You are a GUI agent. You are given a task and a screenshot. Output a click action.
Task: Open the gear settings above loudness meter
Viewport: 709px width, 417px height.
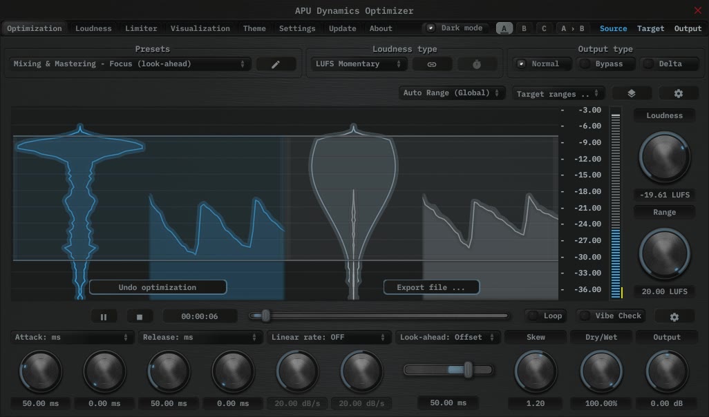point(679,93)
